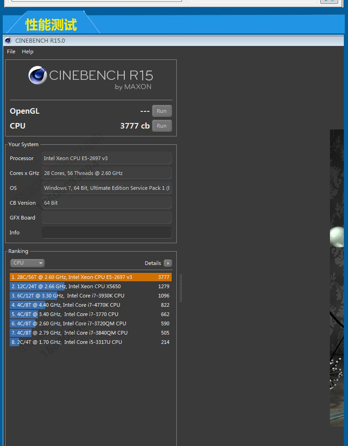The image size is (348, 446).
Task: Select the Core i7-4770K ranking row
Action: pos(90,305)
